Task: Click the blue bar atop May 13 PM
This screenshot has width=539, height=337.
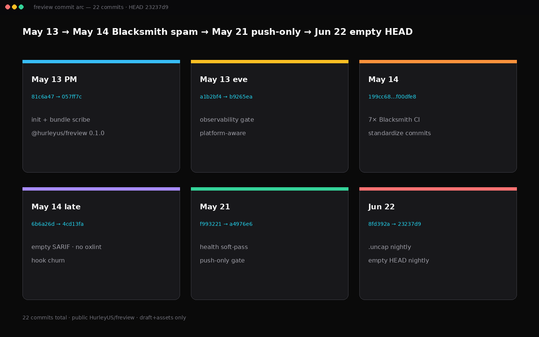Action: click(x=101, y=61)
